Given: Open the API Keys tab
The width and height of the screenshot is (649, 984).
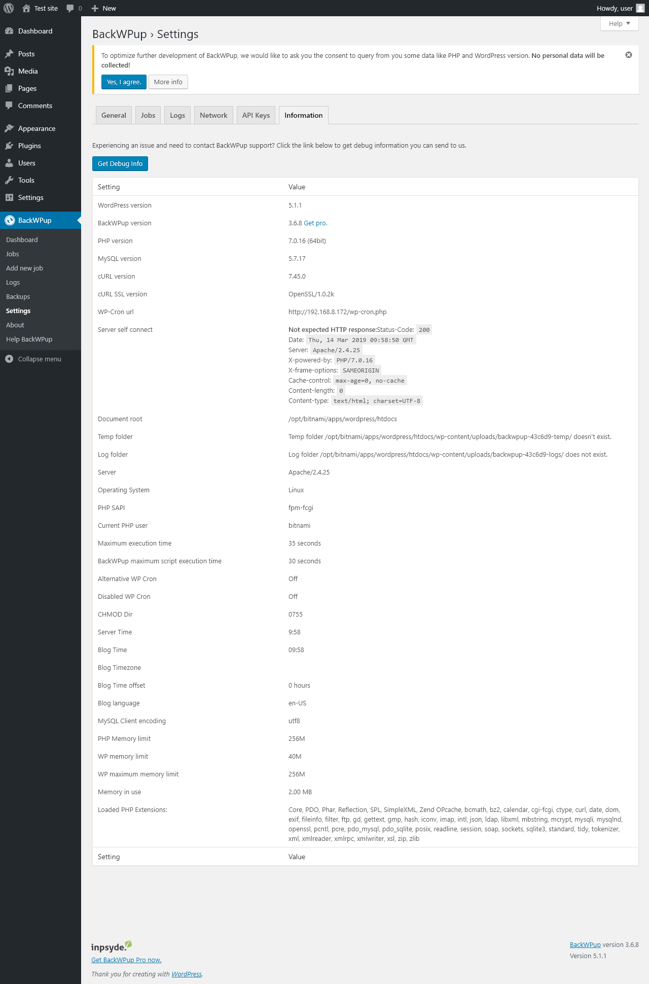Looking at the screenshot, I should point(256,115).
